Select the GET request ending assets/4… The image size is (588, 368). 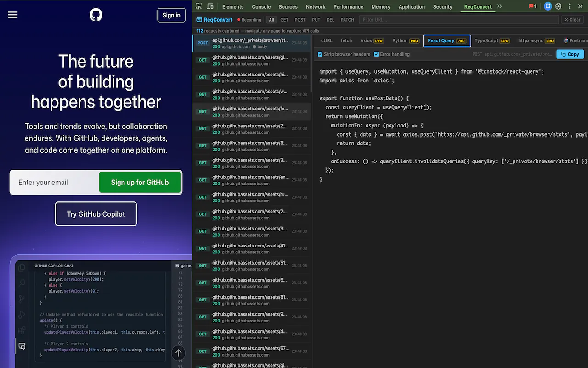tap(252, 334)
